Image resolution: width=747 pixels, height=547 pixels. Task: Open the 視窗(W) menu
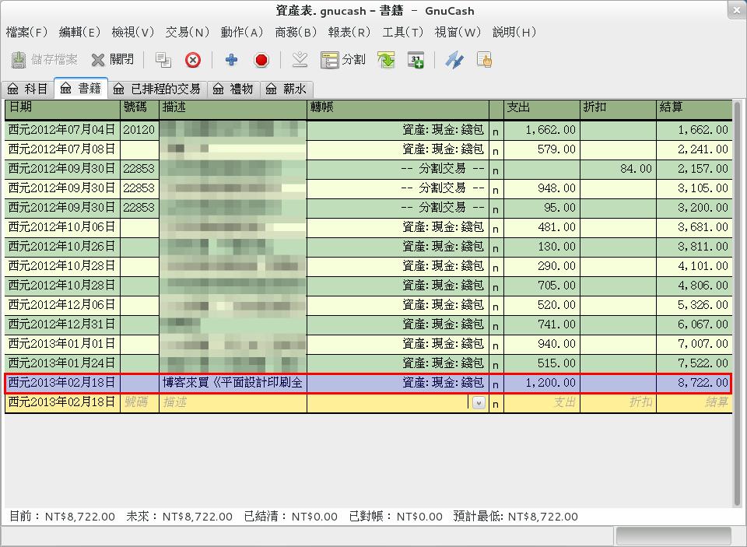coord(458,33)
